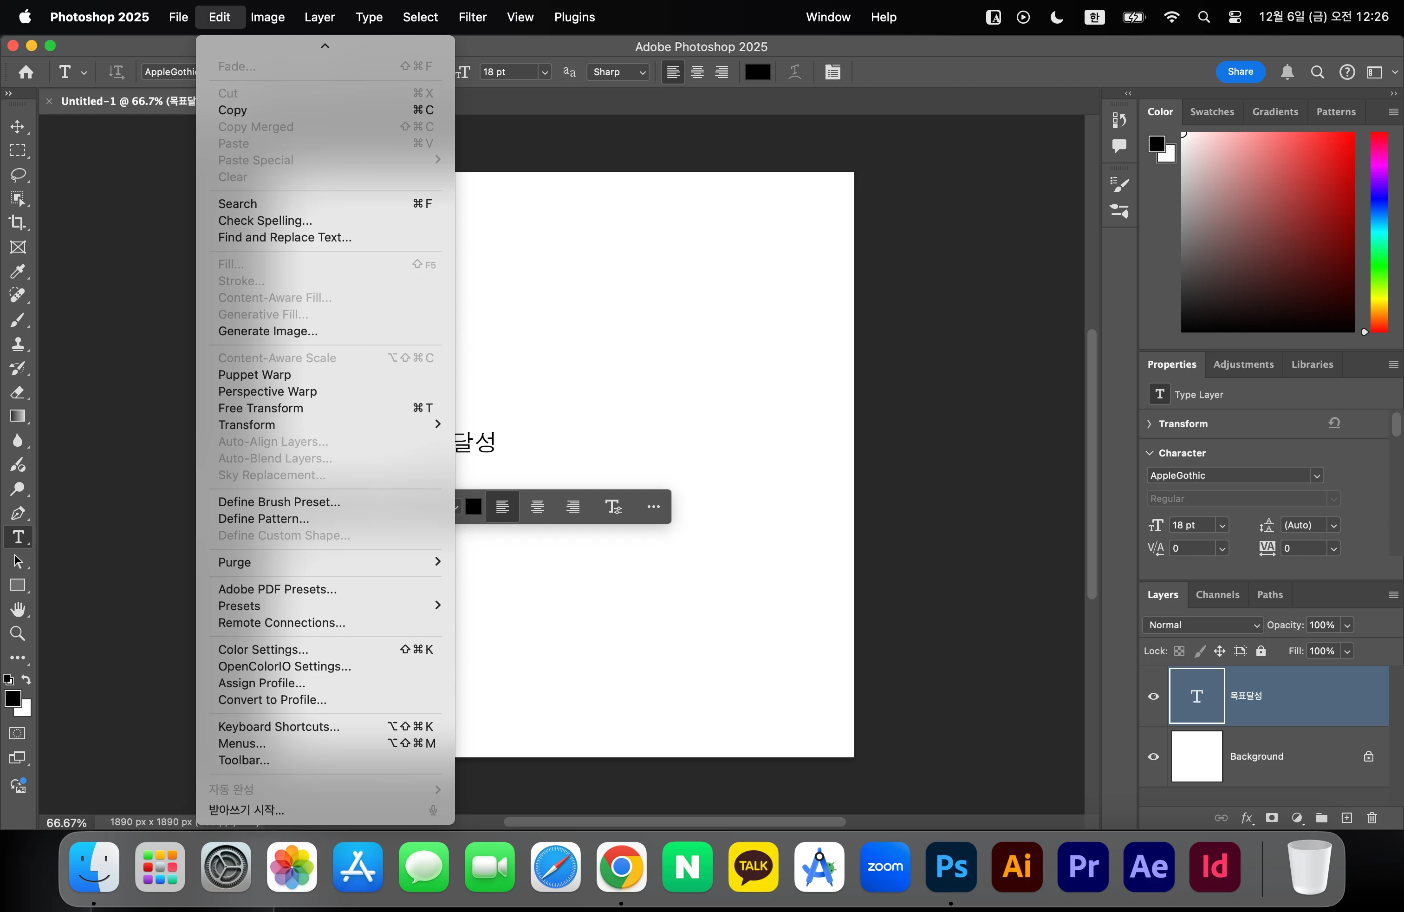Click the black text color swatch in options bar
The height and width of the screenshot is (912, 1404).
point(757,72)
